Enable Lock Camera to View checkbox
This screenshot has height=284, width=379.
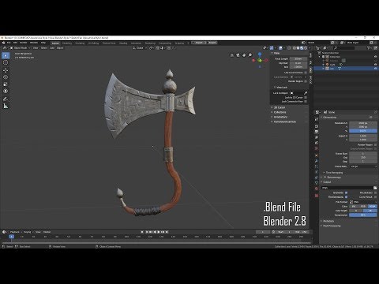pyautogui.click(x=306, y=102)
